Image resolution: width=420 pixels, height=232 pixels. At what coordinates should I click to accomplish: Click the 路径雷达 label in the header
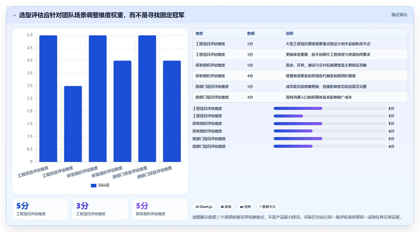399,15
